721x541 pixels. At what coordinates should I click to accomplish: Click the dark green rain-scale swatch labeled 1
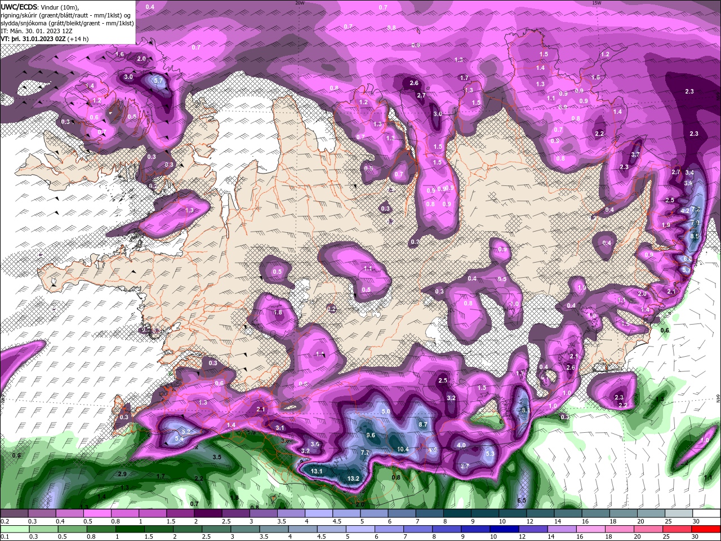129,529
